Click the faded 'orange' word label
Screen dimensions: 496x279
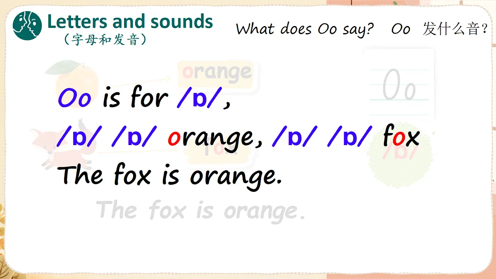coord(215,73)
